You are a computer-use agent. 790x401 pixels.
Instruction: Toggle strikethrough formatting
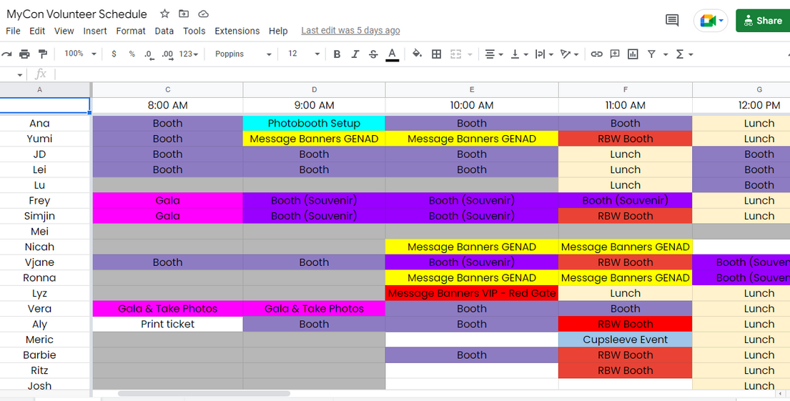pyautogui.click(x=373, y=54)
